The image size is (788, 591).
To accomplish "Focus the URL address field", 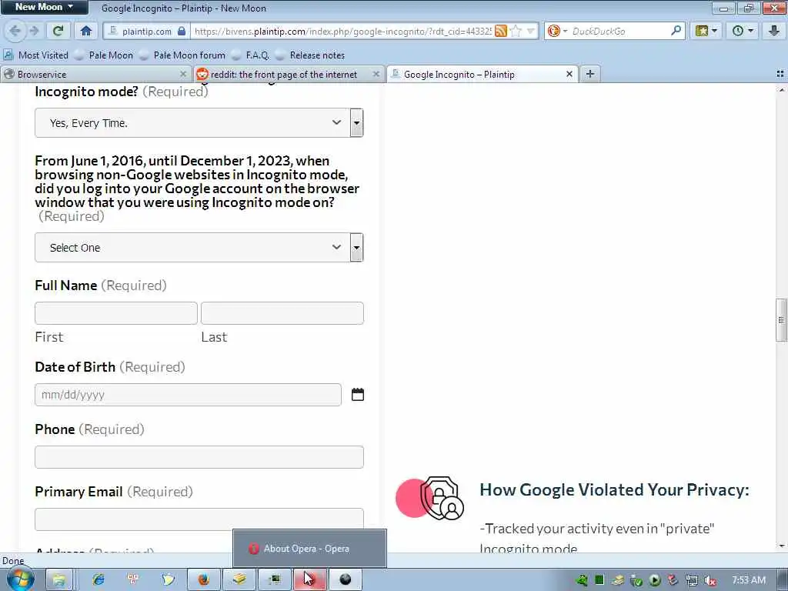I will [x=342, y=31].
